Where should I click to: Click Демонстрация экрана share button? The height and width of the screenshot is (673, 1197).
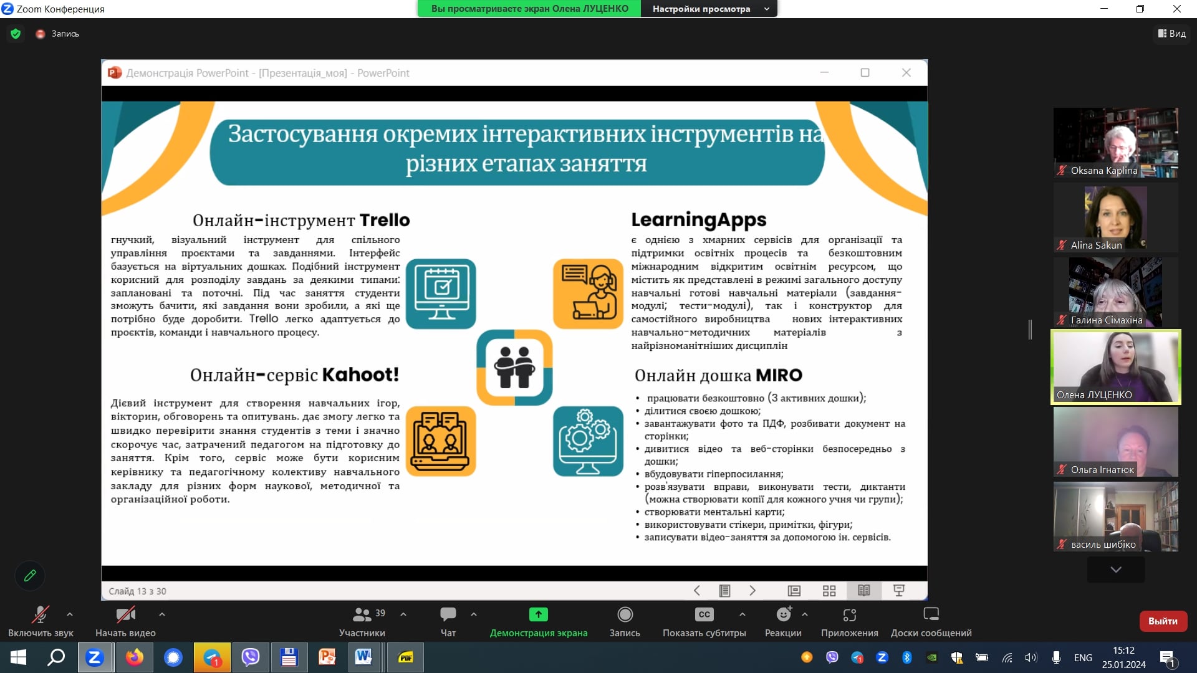[x=539, y=621]
